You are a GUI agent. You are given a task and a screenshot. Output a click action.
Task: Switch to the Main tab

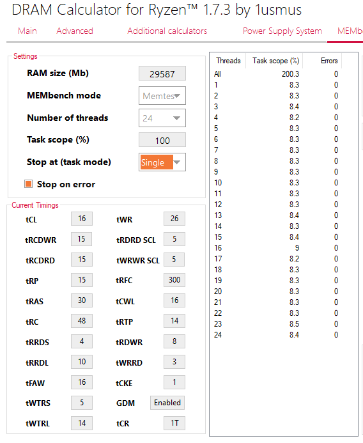[27, 31]
